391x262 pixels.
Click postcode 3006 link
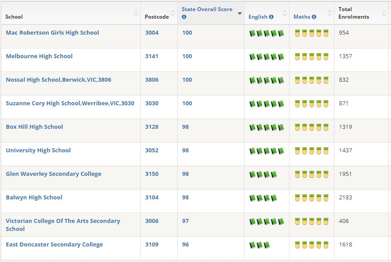(152, 221)
